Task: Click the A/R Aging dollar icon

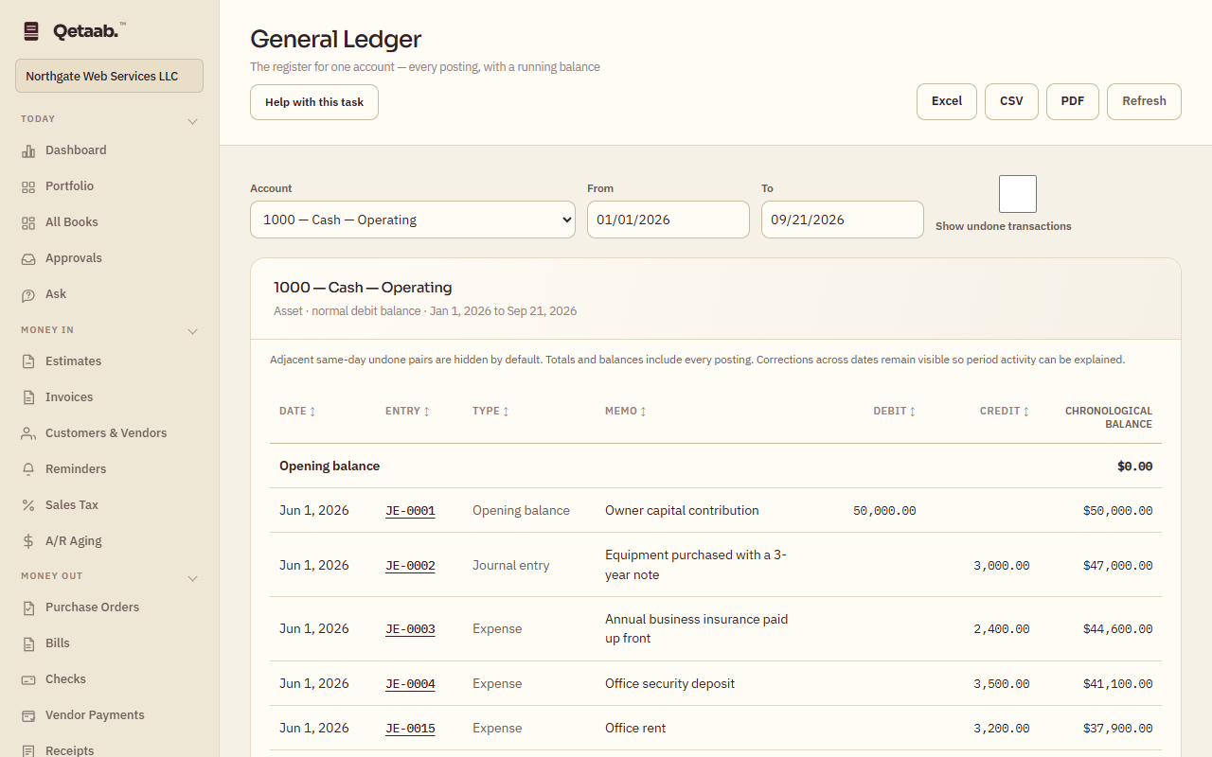Action: (28, 541)
